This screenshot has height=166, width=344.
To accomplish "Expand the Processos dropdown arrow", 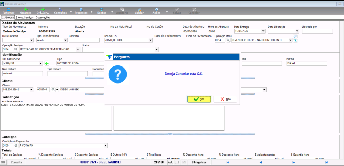I will (x=92, y=12).
